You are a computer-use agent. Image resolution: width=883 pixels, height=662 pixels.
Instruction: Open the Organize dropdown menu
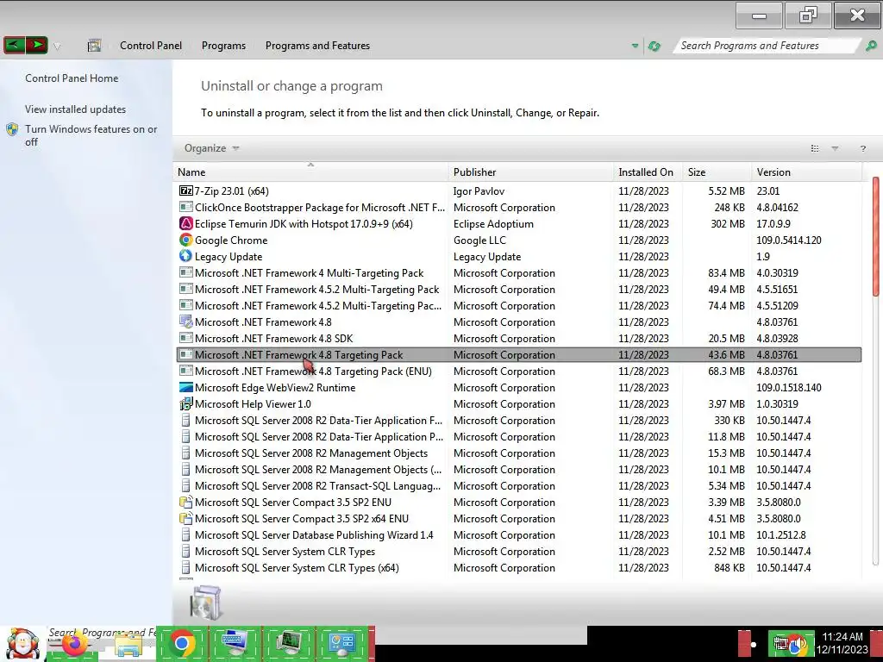point(212,148)
